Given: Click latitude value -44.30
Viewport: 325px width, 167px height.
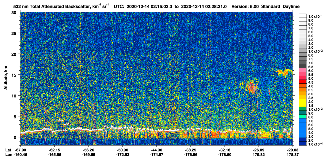Looking at the screenshot, I should [x=156, y=150].
